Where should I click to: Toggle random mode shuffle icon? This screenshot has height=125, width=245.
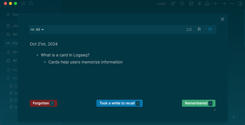pos(210,29)
